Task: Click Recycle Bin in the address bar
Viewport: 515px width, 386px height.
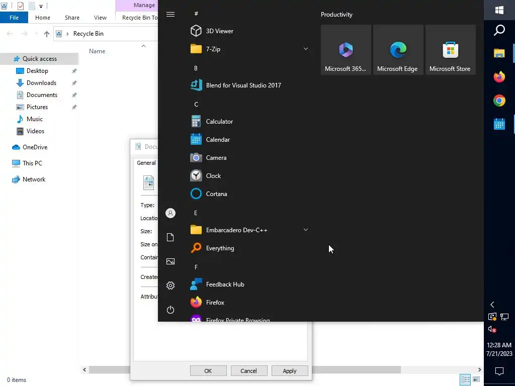Action: [x=89, y=34]
